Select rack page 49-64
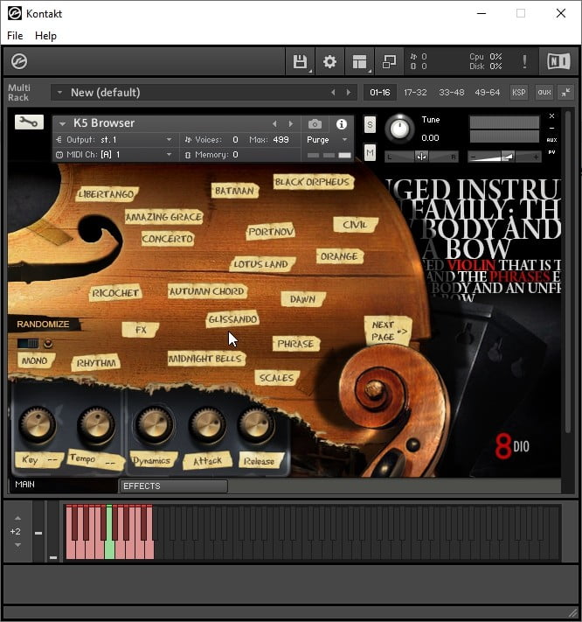The width and height of the screenshot is (582, 622). tap(488, 93)
